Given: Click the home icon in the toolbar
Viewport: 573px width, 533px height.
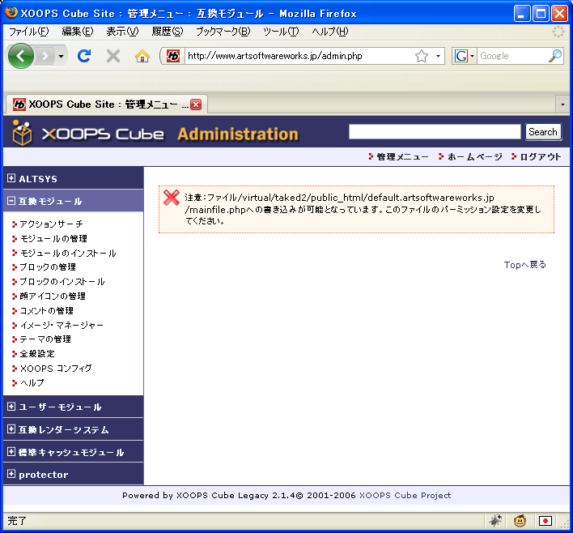Looking at the screenshot, I should (x=142, y=56).
